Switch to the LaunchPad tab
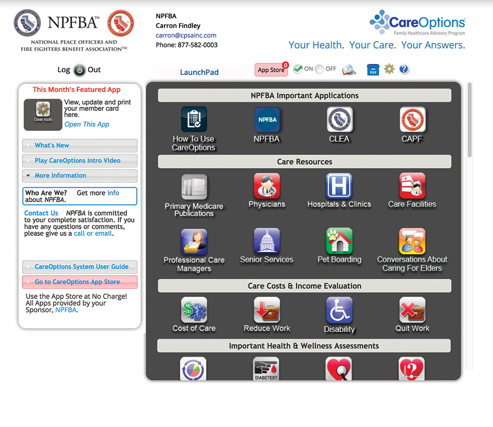This screenshot has height=427, width=493. tap(199, 72)
